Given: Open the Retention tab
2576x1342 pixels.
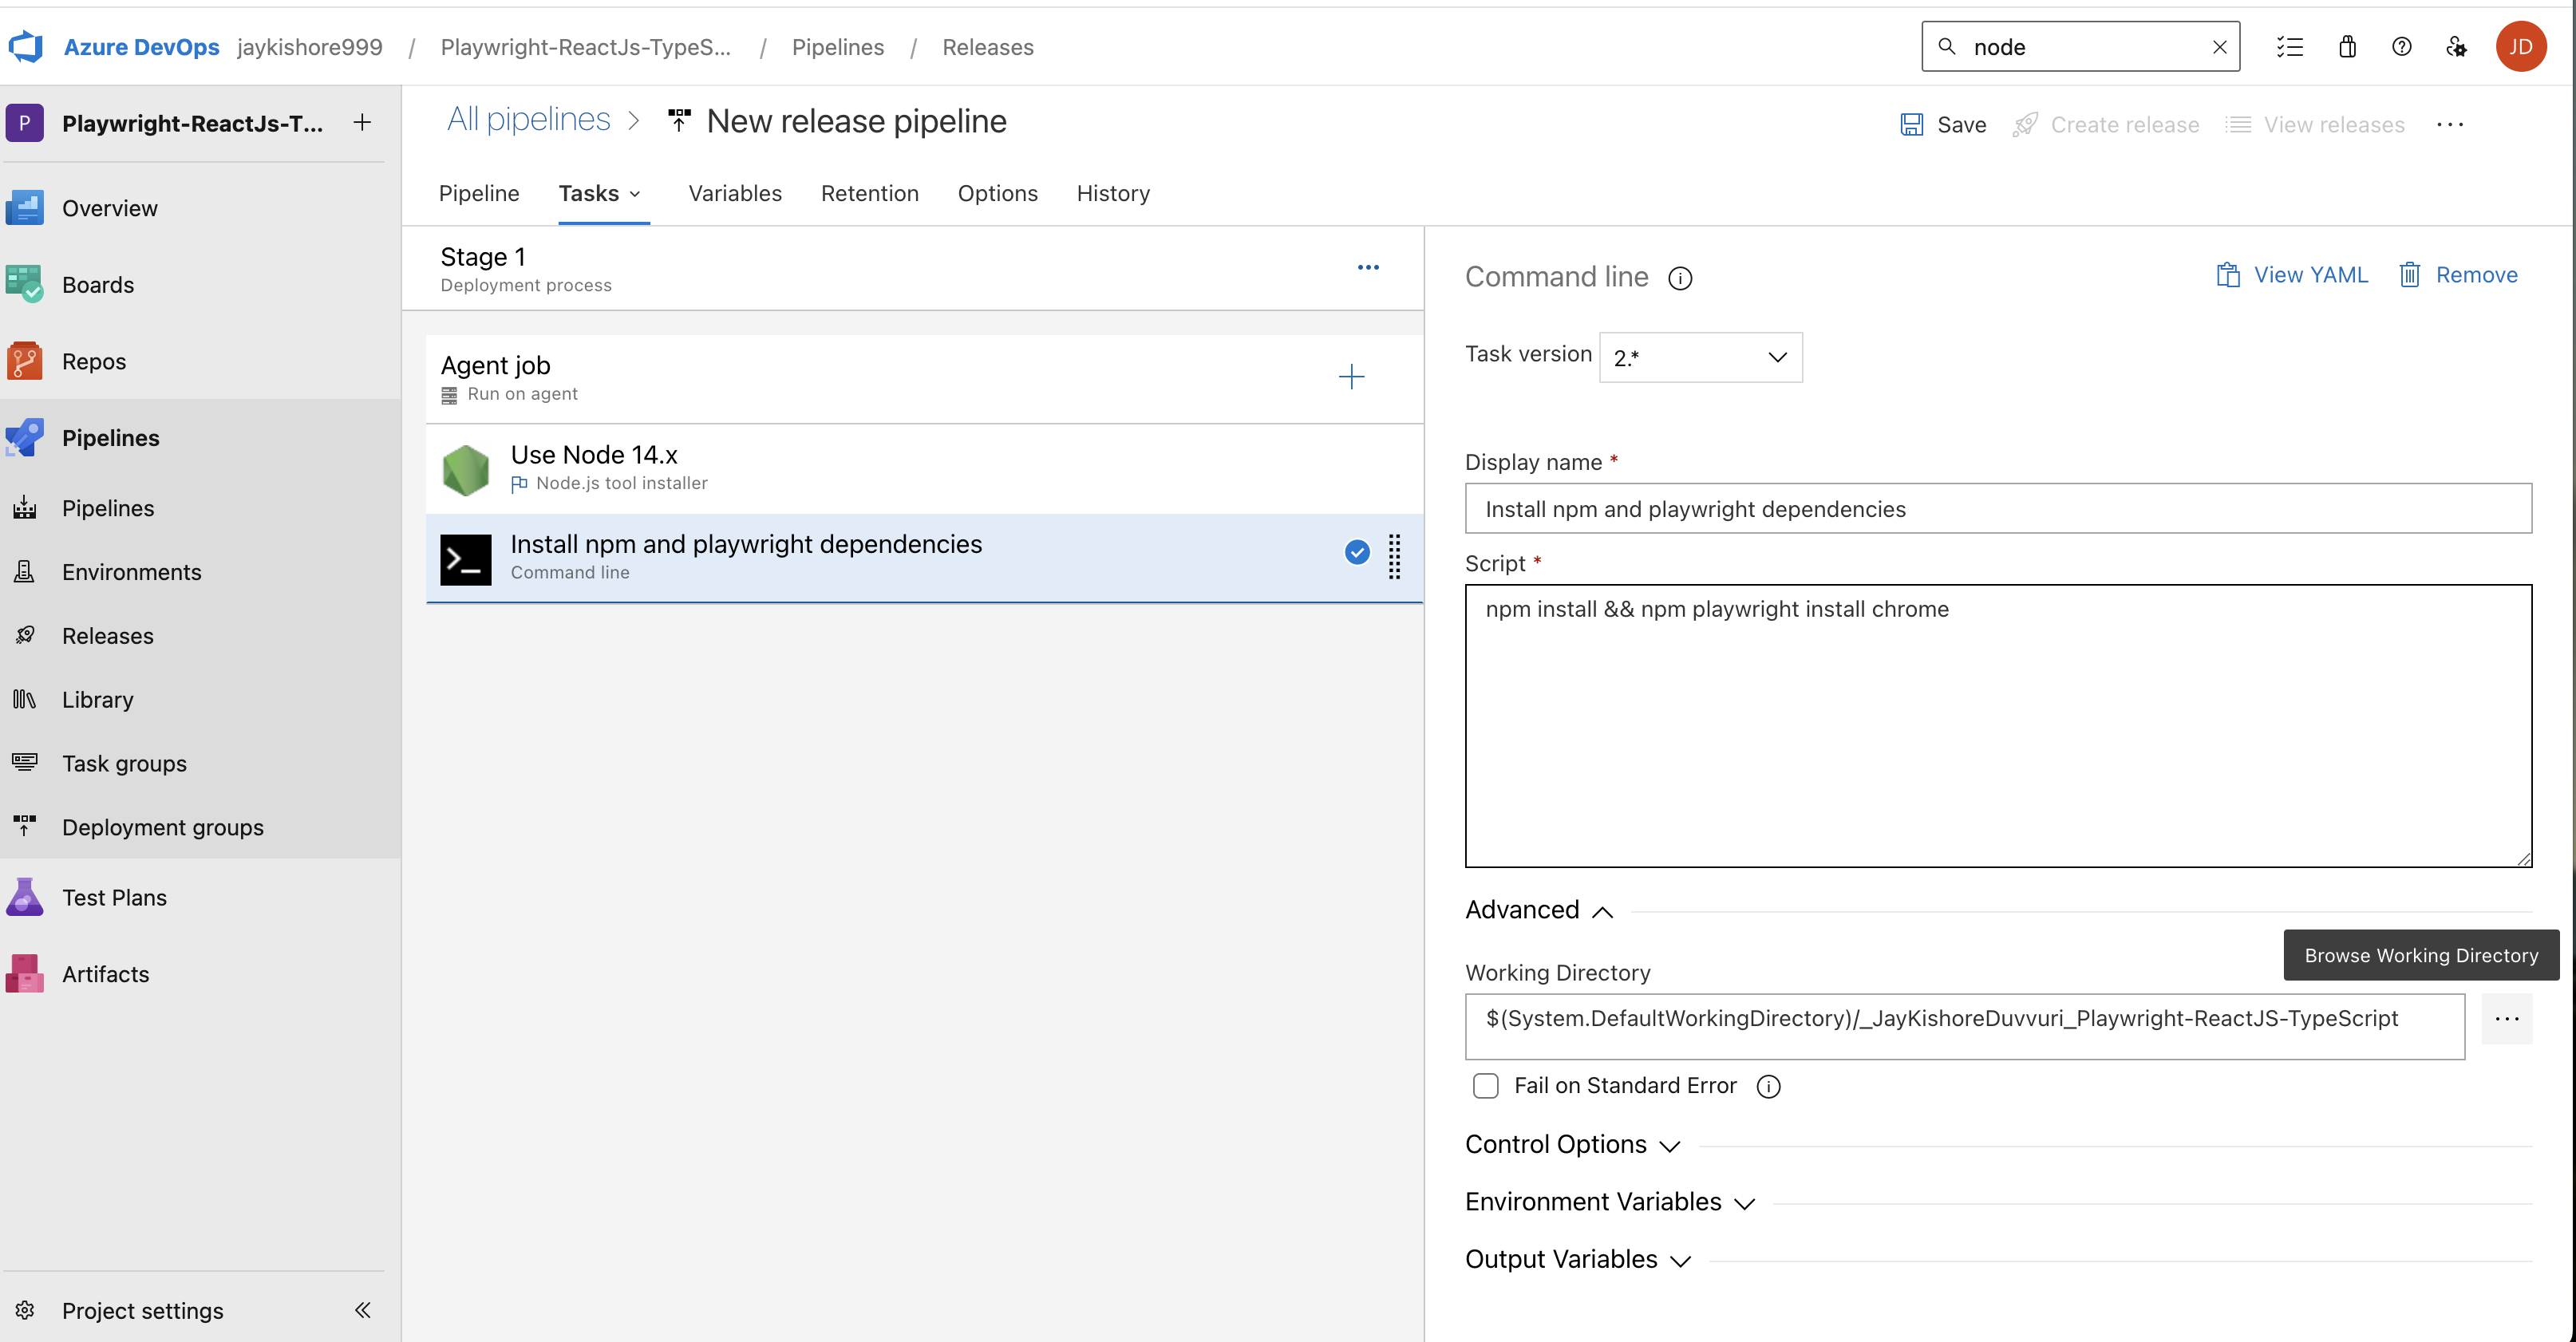Looking at the screenshot, I should pyautogui.click(x=869, y=193).
